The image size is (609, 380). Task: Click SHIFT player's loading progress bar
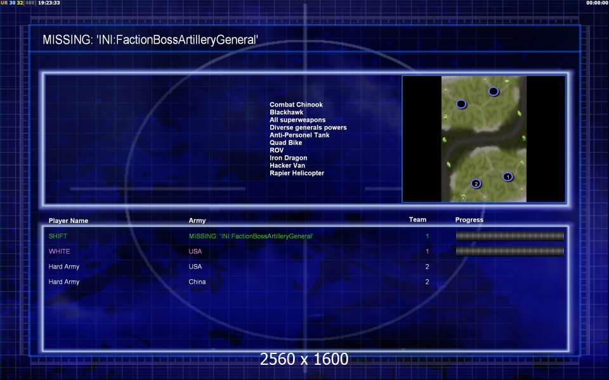(509, 236)
